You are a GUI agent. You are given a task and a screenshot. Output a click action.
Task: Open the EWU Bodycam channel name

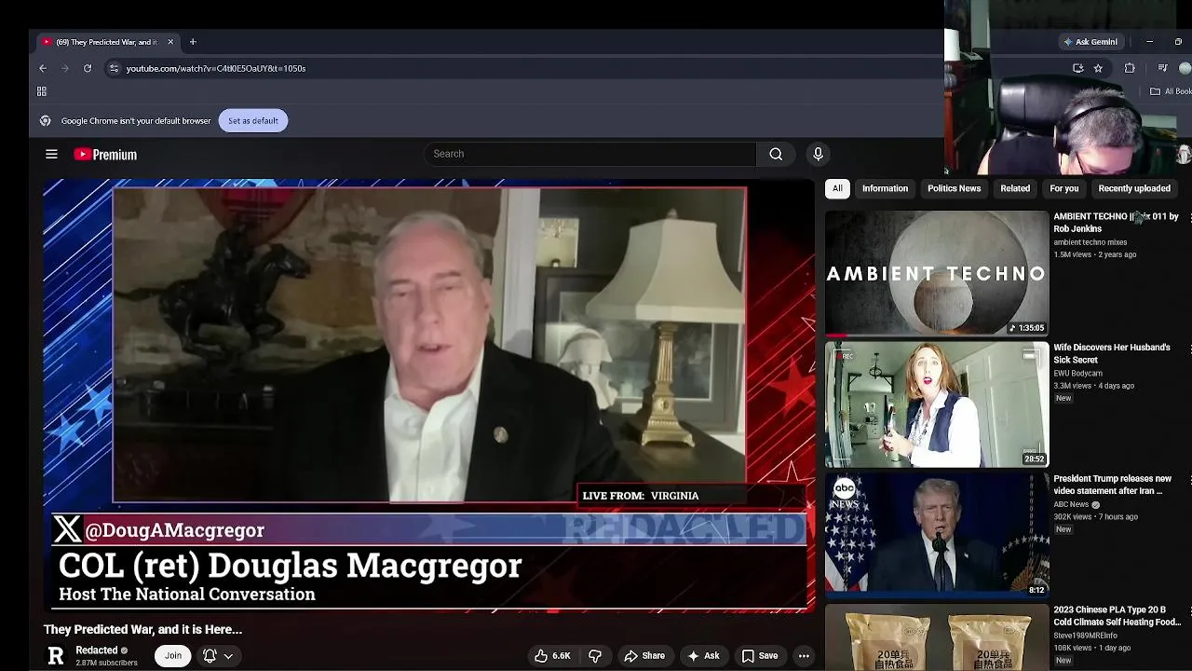1077,374
